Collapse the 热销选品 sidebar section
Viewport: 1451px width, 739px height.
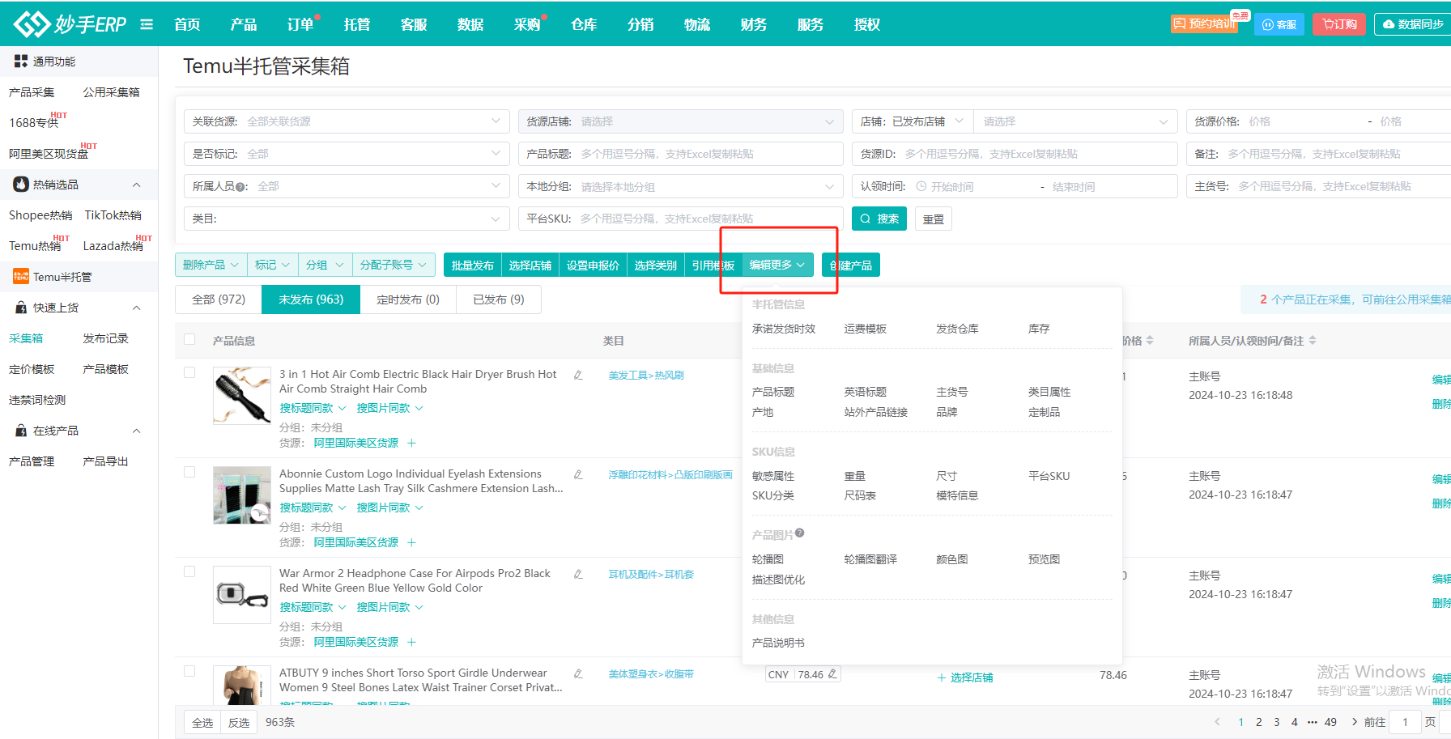pos(136,185)
